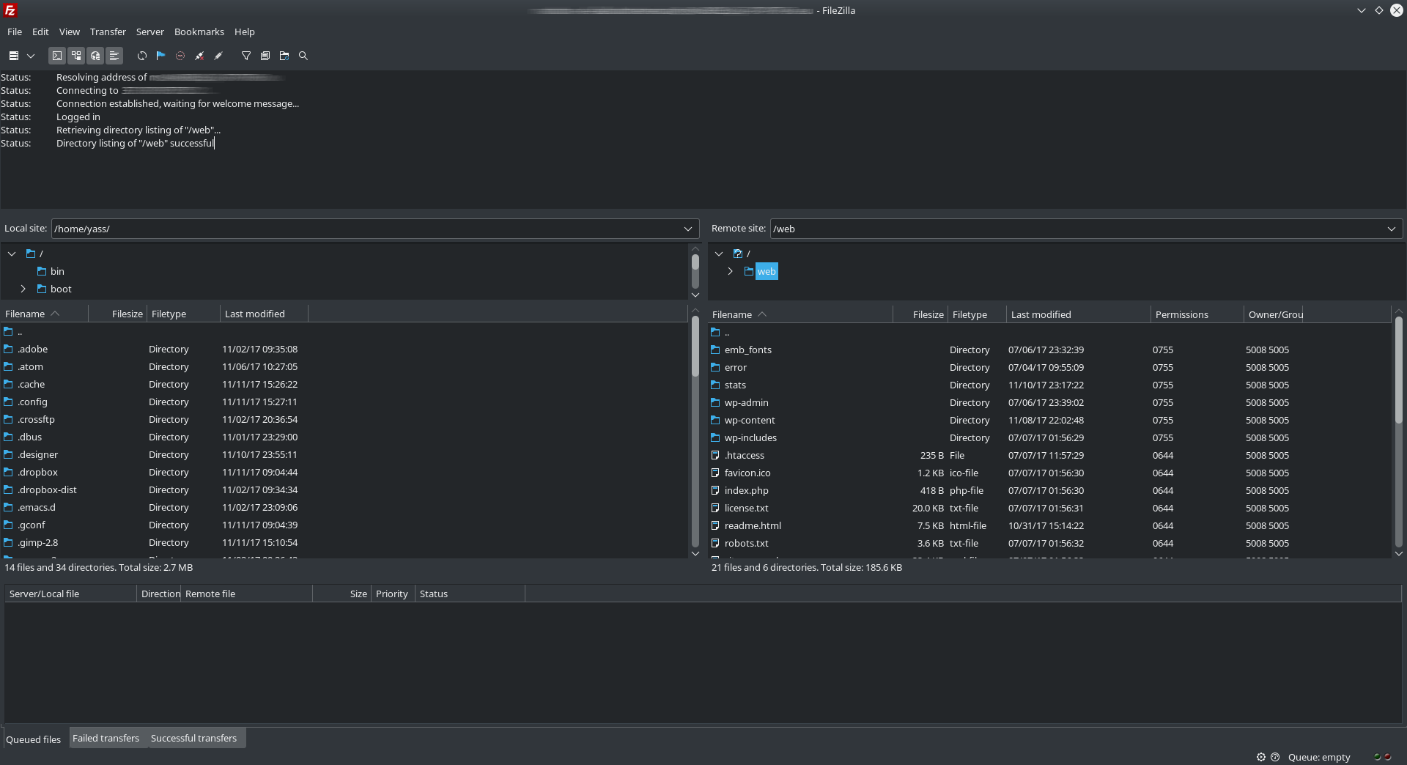Select the emb_fonts folder icon
Screen dimensions: 1407x765
715,350
